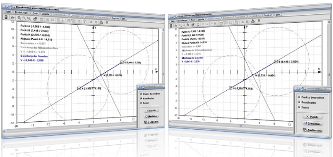The image size is (333, 157).
Task: Open the Zoom menu in the right window
Action: (193, 20)
